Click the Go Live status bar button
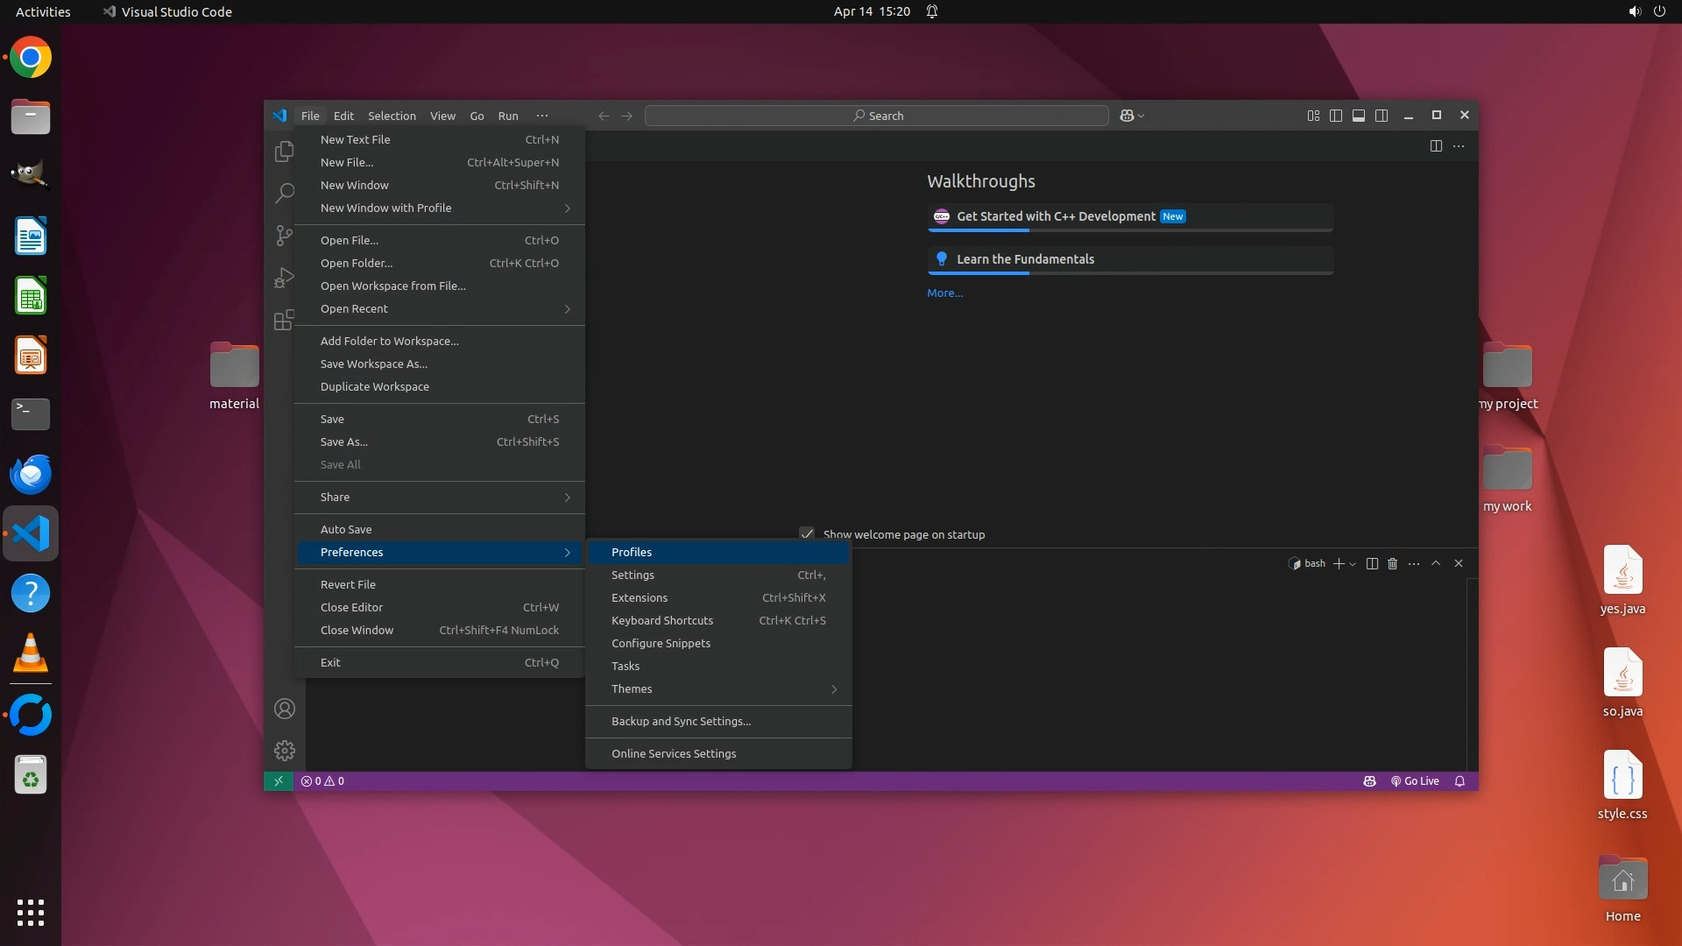The height and width of the screenshot is (946, 1682). pyautogui.click(x=1415, y=781)
